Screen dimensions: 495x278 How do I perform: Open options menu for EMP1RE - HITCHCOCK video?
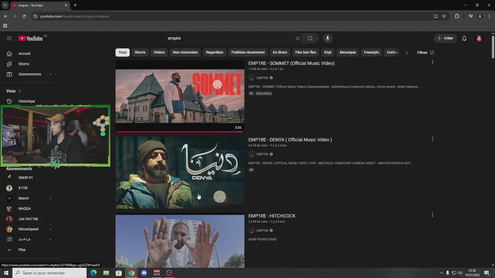pos(432,215)
